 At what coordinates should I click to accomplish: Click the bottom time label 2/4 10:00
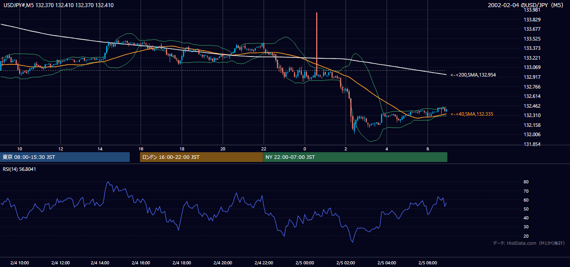pyautogui.click(x=20, y=263)
